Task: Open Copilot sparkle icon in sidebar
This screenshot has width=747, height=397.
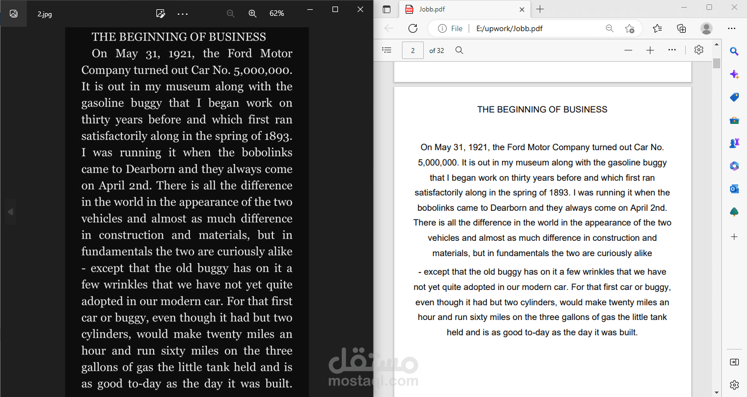Action: pyautogui.click(x=734, y=74)
